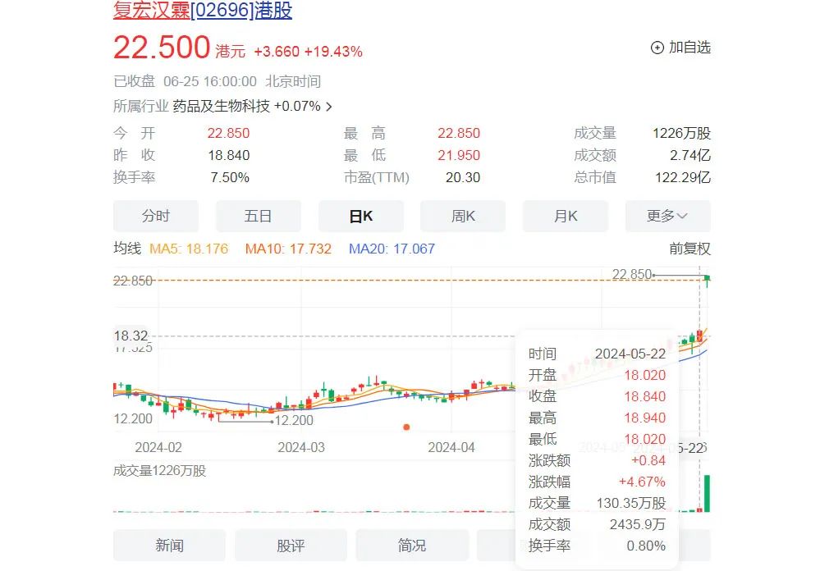The image size is (820, 571).
Task: Toggle the MA20 moving average line
Action: click(392, 249)
